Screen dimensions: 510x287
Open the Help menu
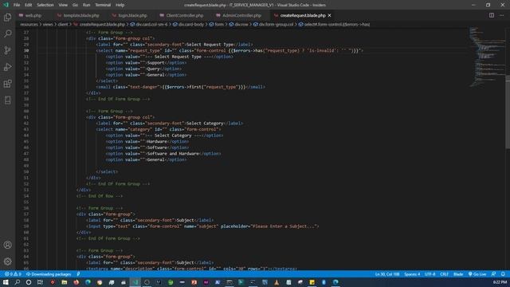[x=120, y=5]
